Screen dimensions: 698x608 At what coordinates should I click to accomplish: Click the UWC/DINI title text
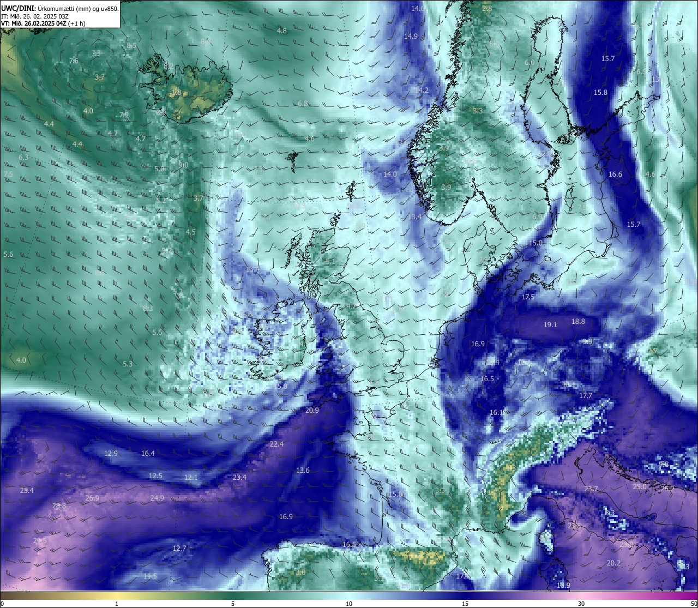[x=18, y=8]
